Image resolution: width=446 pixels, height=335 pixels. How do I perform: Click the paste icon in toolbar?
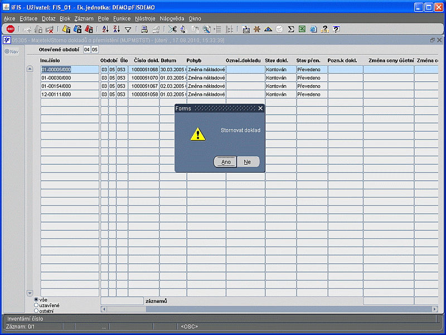pyautogui.click(x=195, y=29)
